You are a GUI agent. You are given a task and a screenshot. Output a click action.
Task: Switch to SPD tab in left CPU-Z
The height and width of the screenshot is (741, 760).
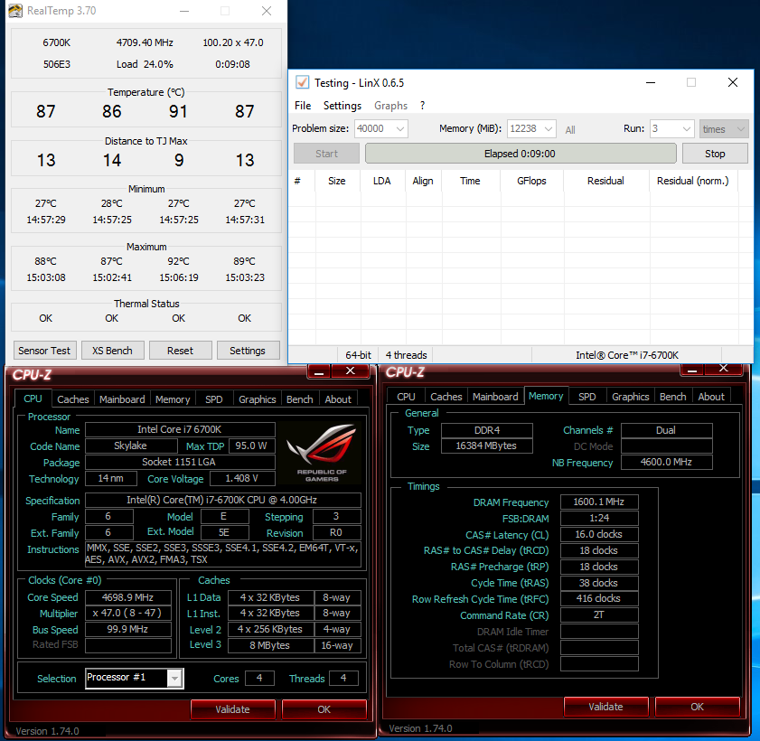pos(214,399)
